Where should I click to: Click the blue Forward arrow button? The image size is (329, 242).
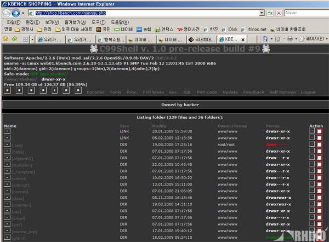16,13
